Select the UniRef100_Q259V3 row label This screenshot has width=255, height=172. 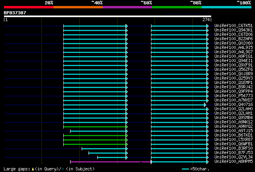233,78
